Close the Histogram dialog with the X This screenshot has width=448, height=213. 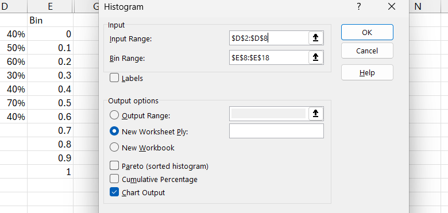click(392, 6)
